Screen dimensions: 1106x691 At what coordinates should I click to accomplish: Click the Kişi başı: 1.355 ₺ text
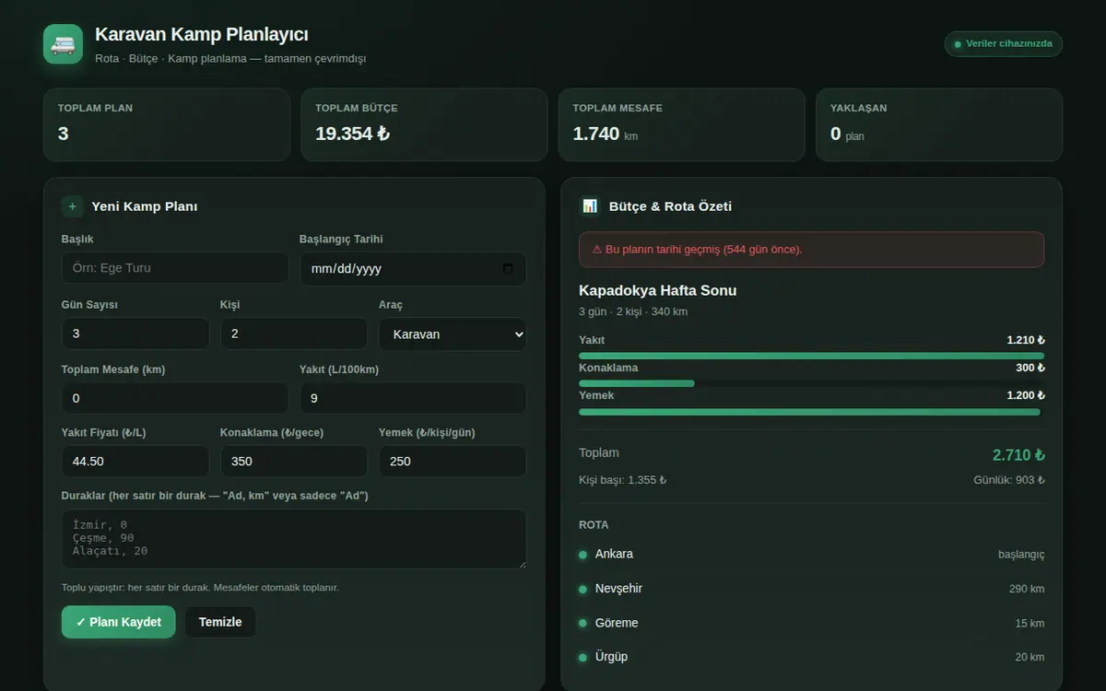coord(622,480)
